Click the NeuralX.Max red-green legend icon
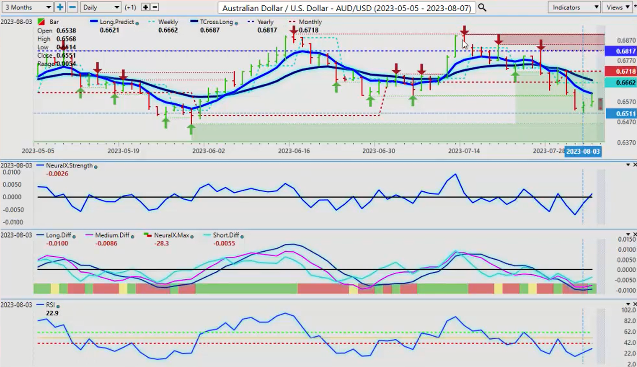Image resolution: width=637 pixels, height=367 pixels. [x=148, y=235]
